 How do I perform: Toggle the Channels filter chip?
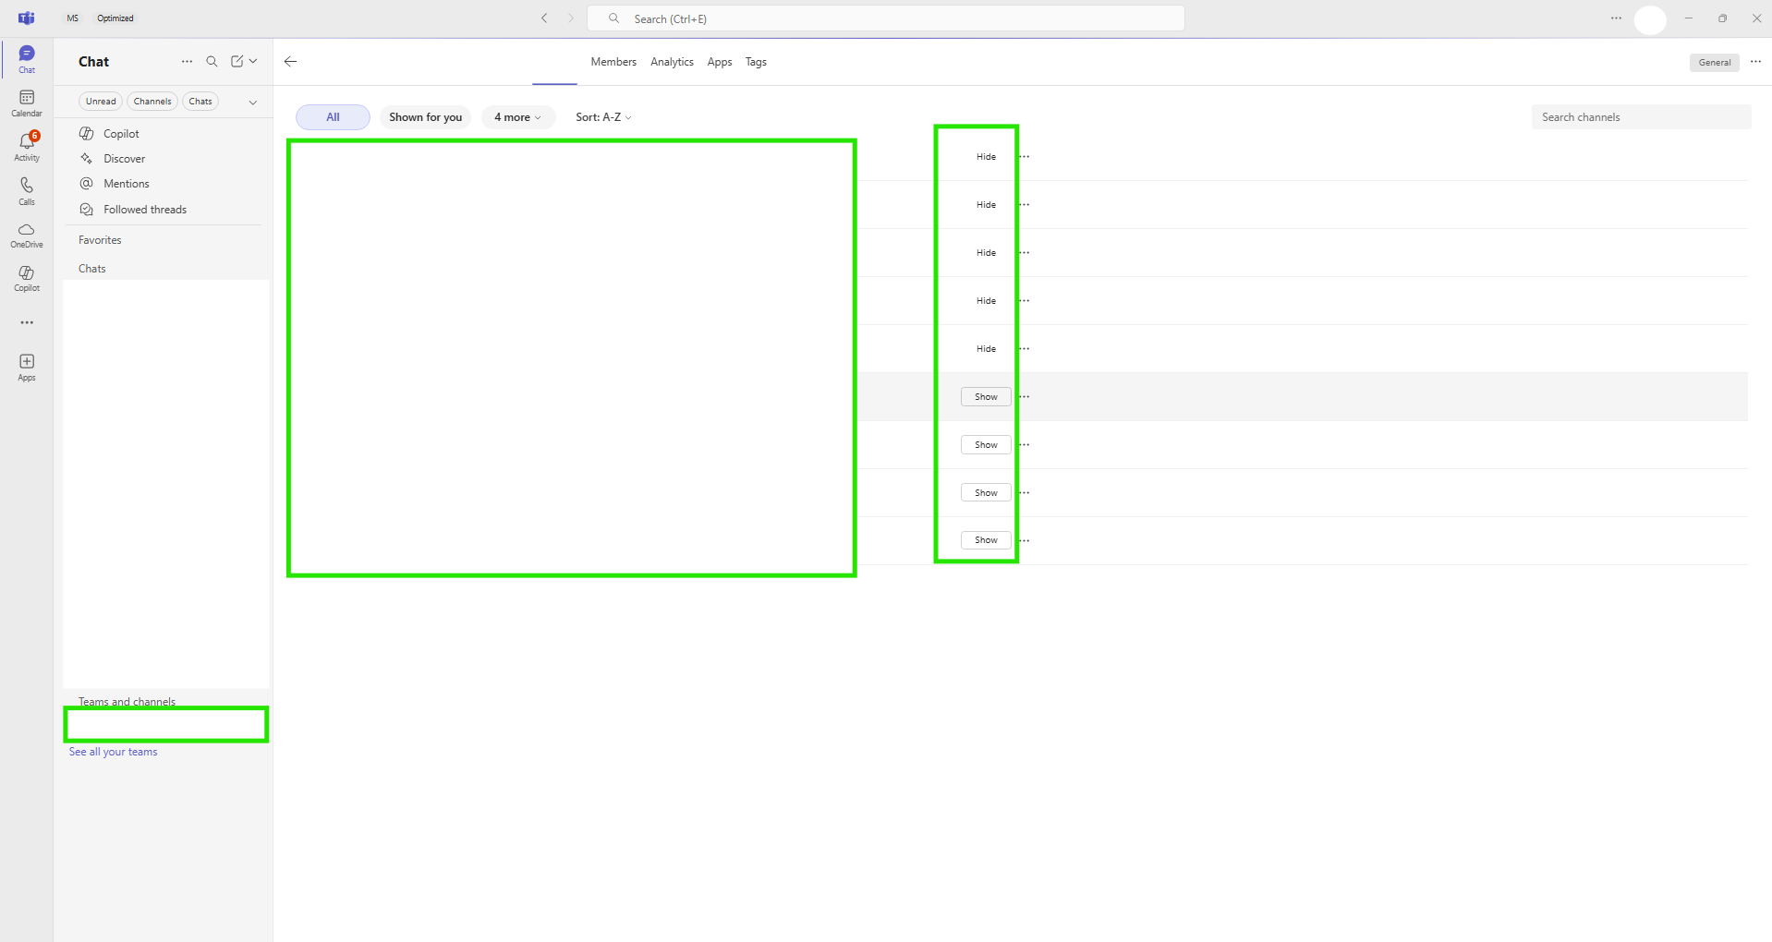(152, 102)
